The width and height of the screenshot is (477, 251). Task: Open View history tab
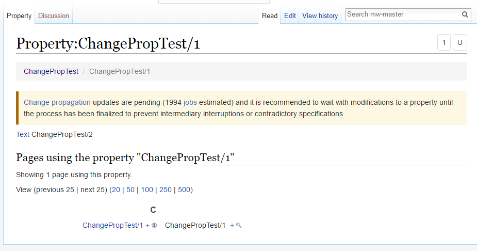pyautogui.click(x=320, y=16)
